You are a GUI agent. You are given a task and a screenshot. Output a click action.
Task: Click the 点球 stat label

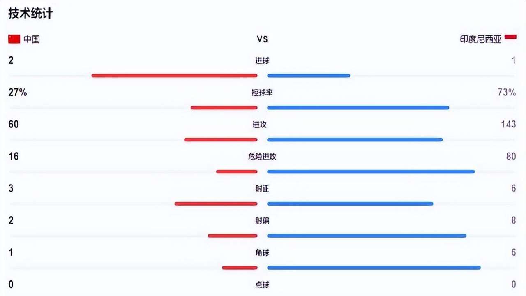(262, 284)
